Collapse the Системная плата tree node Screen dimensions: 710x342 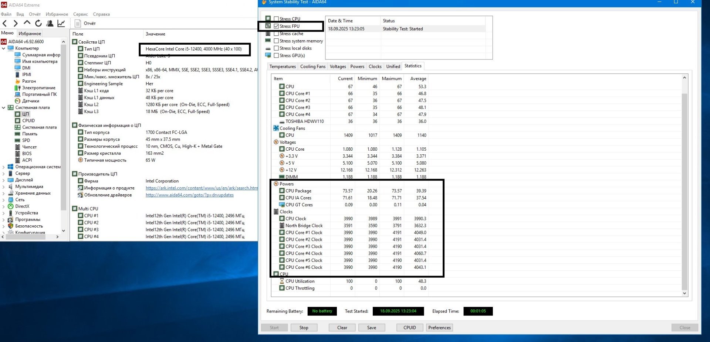[x=4, y=108]
